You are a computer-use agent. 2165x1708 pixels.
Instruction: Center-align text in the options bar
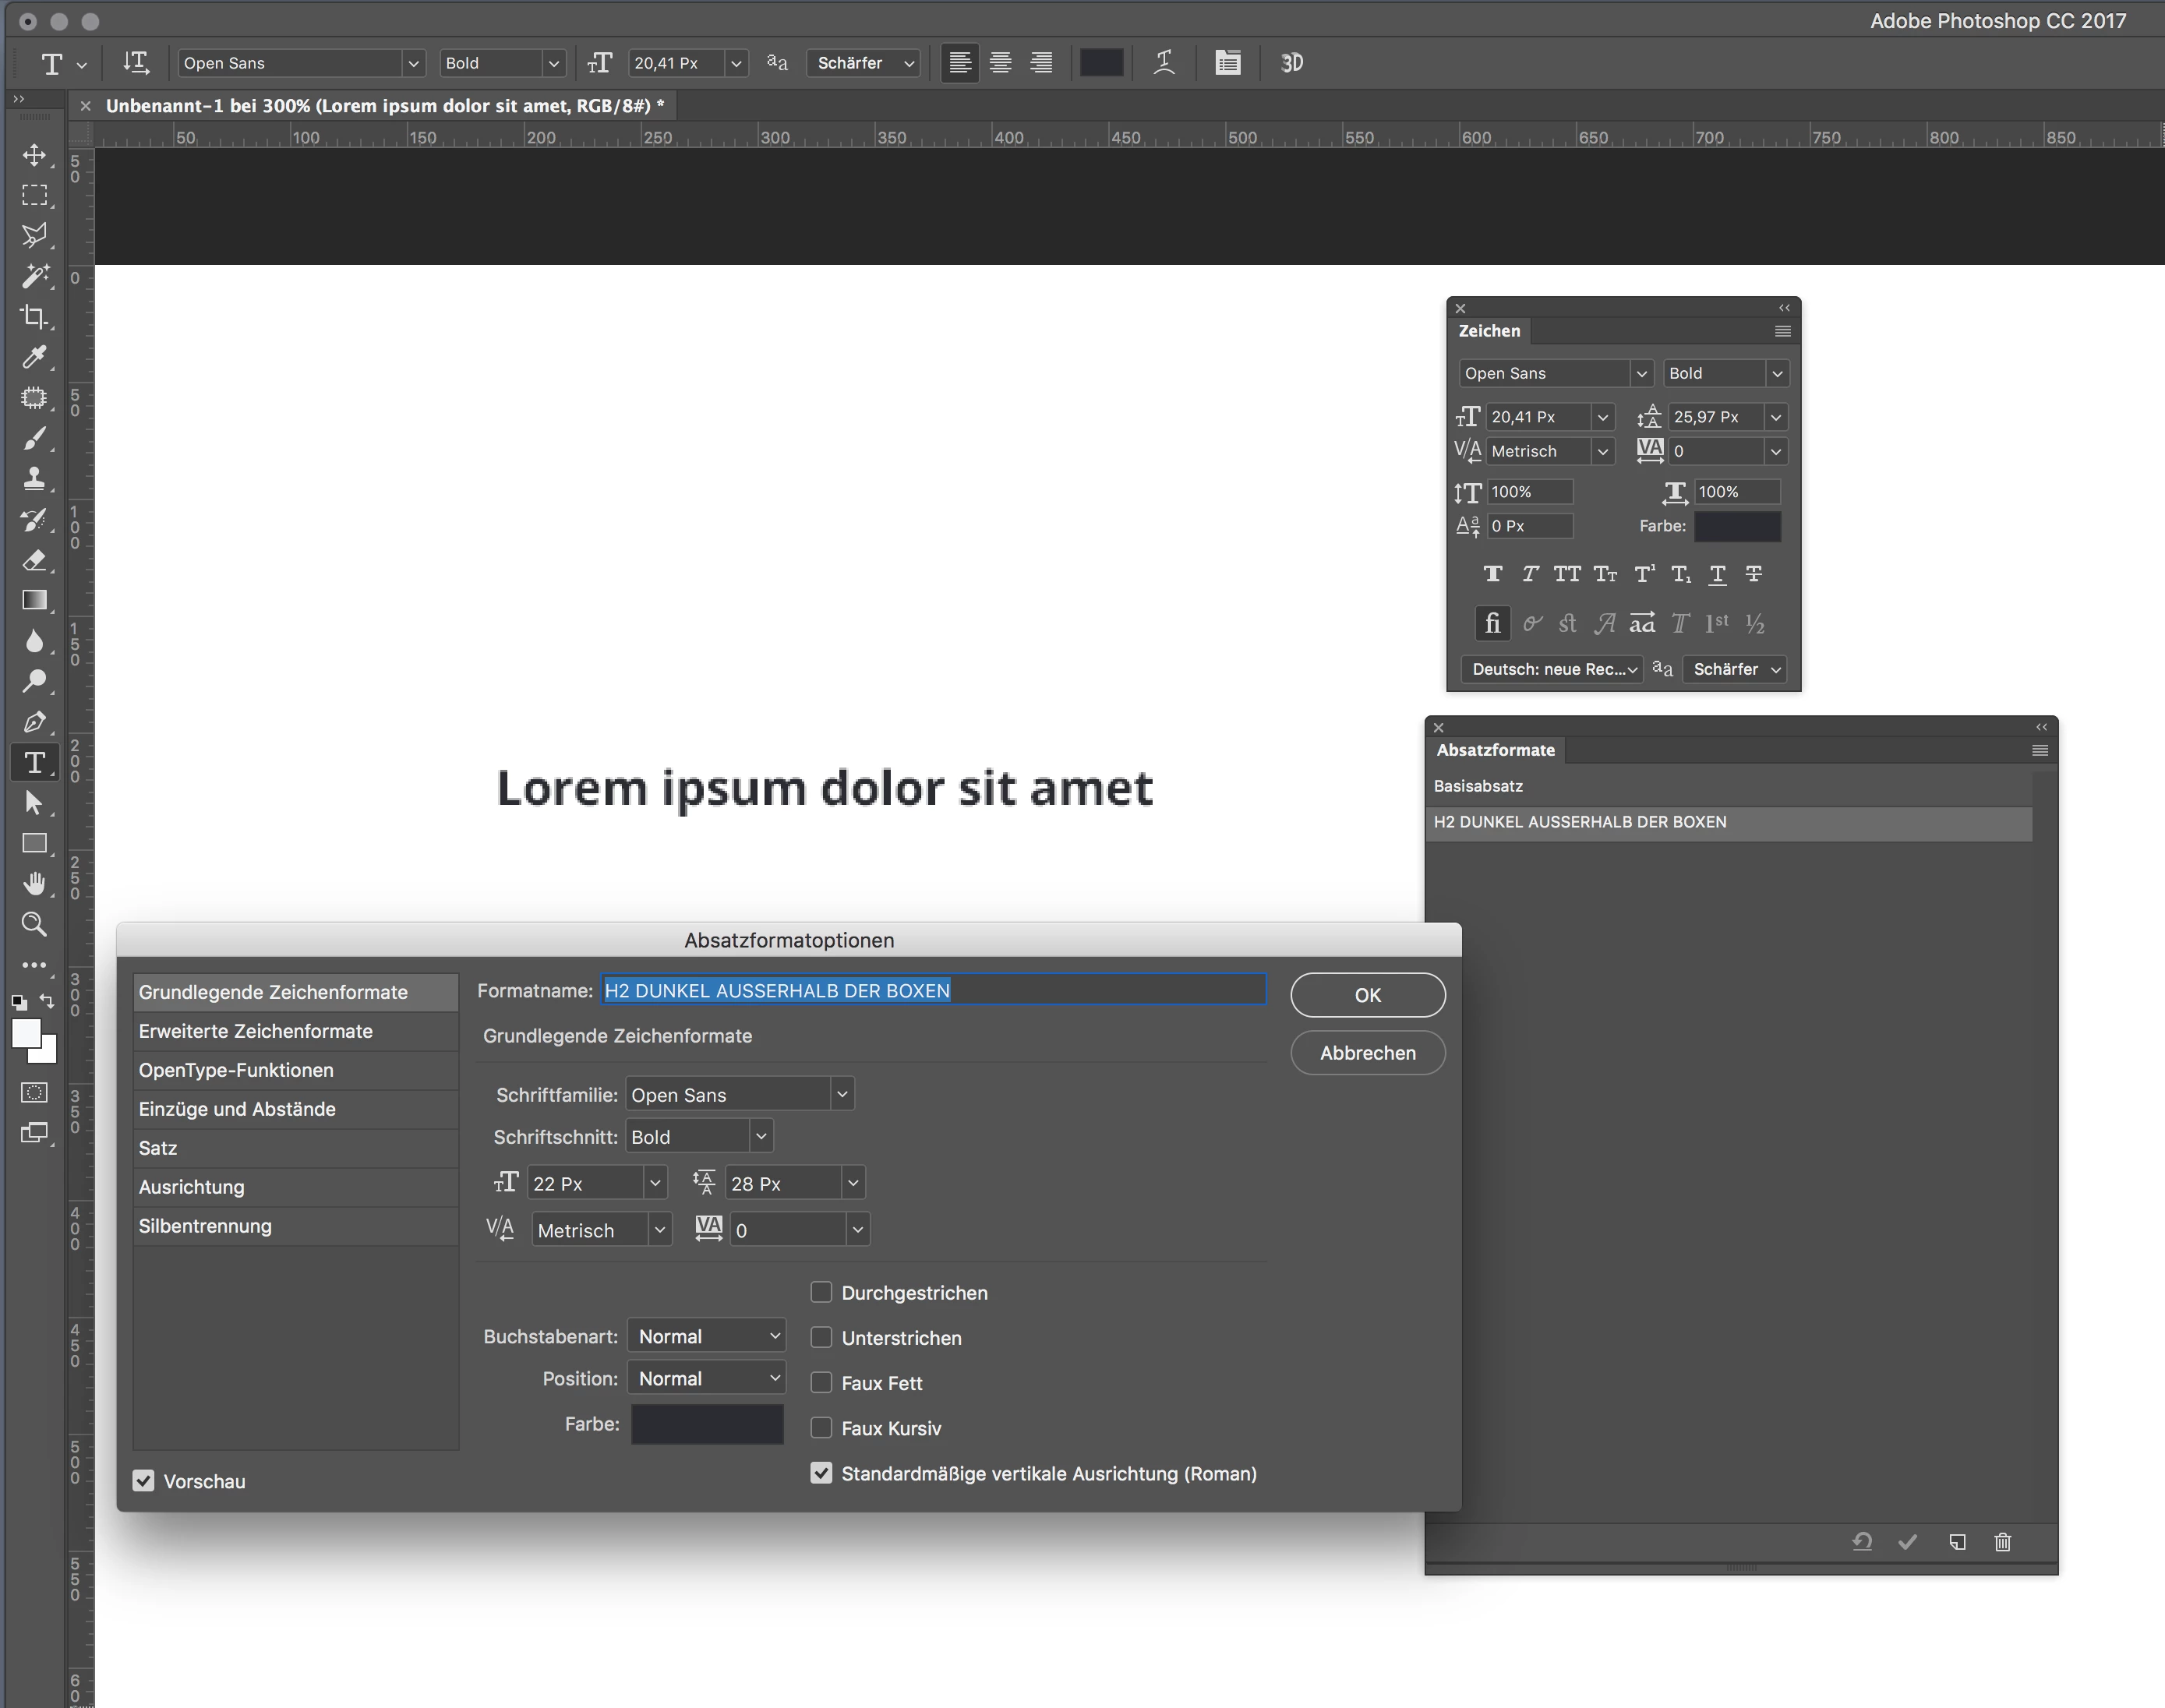[x=1000, y=63]
